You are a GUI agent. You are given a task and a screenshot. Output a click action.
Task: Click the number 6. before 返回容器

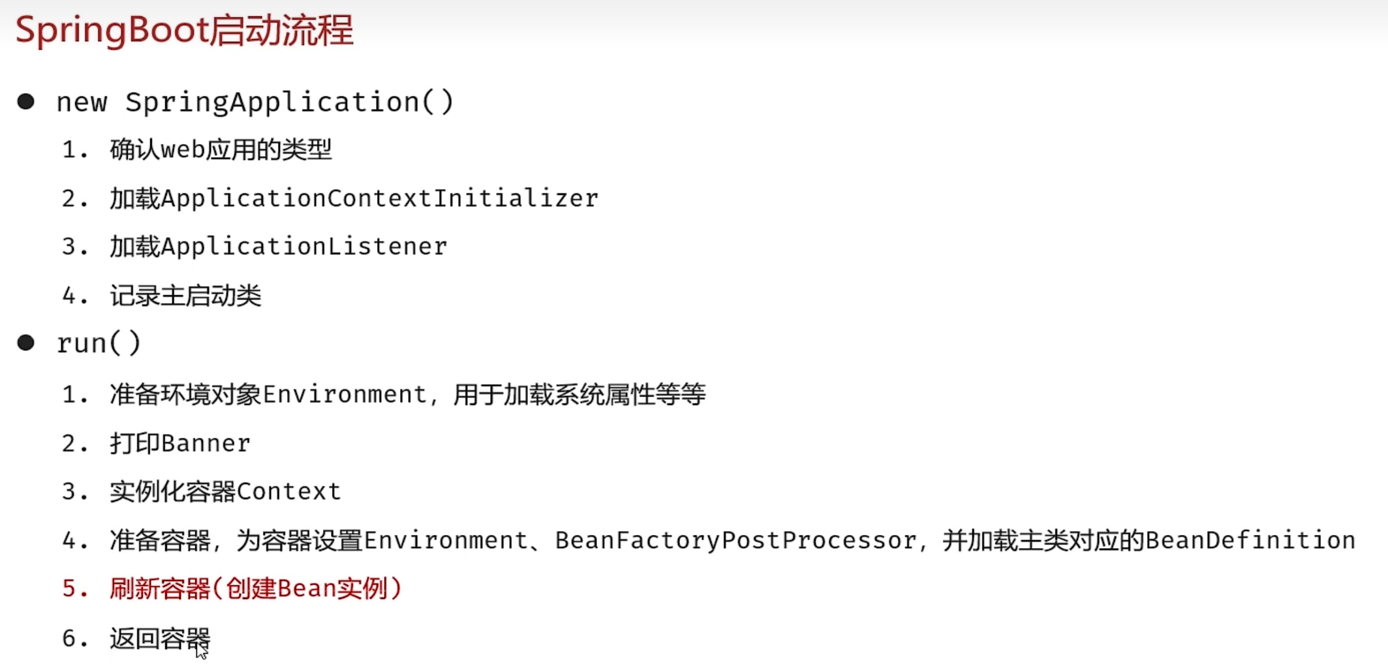point(74,639)
